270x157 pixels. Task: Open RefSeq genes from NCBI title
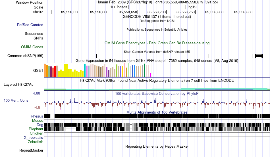point(157,21)
